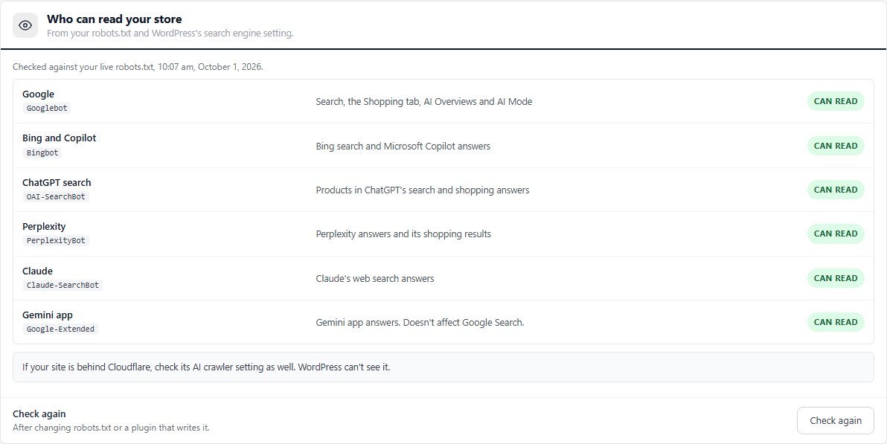887x444 pixels.
Task: Select the PerplexityBot code label
Action: (56, 240)
